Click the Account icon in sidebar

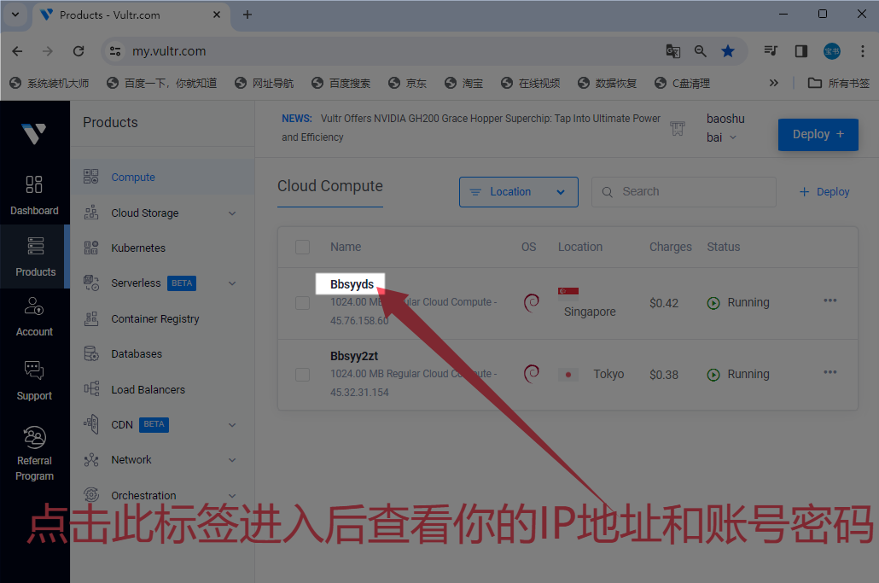point(34,307)
